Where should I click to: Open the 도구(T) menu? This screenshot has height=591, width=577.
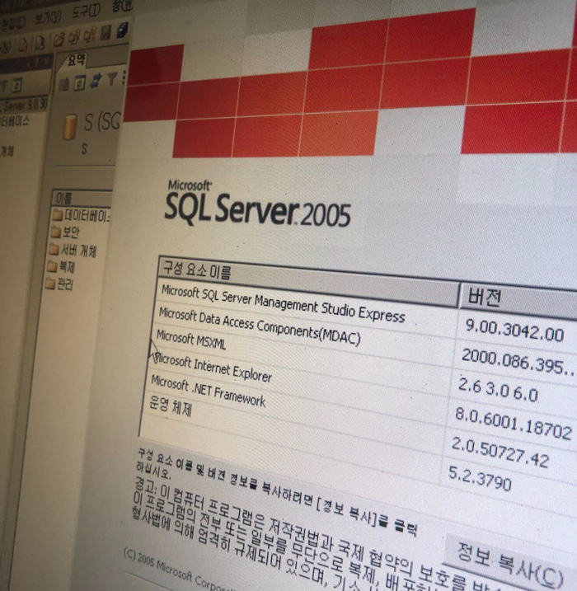click(87, 12)
